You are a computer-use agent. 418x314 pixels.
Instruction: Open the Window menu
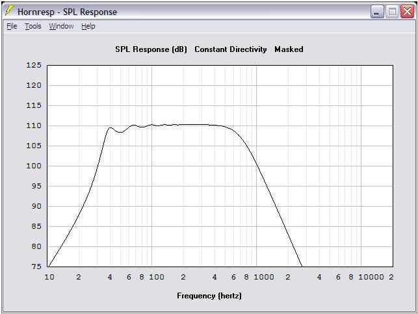point(61,26)
